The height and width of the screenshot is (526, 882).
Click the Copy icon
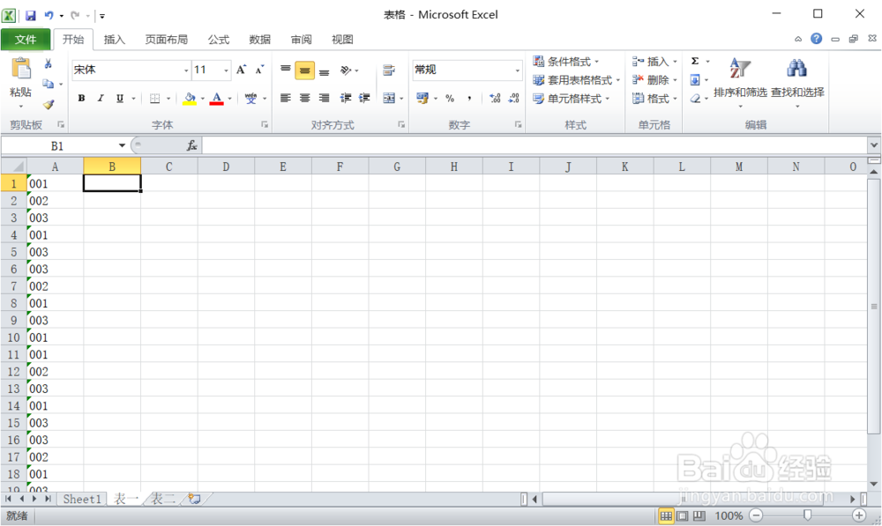pyautogui.click(x=49, y=84)
